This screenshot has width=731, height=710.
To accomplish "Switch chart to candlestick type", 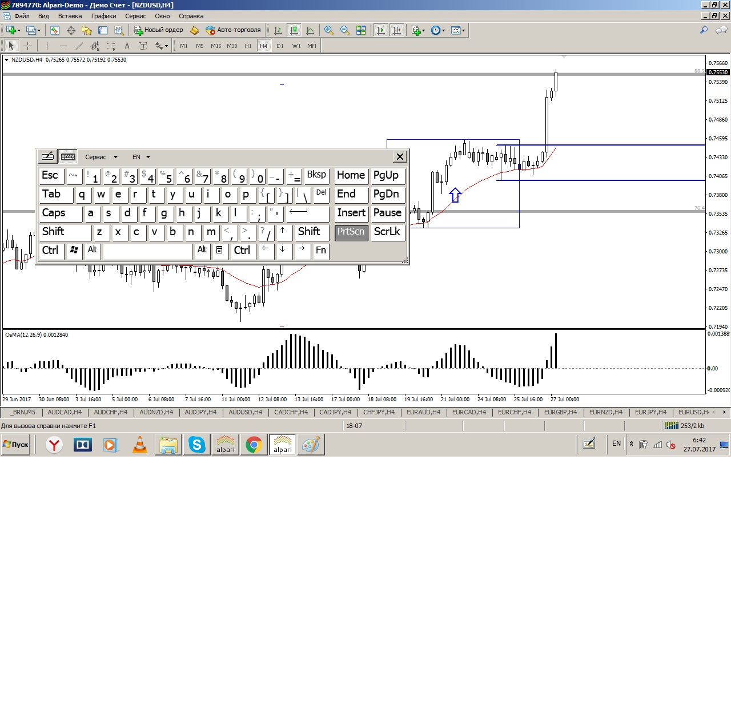I will (x=294, y=30).
